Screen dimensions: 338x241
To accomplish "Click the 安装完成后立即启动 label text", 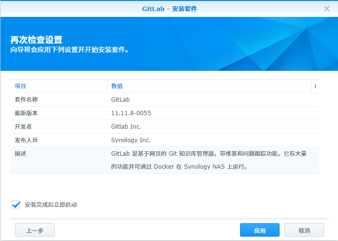I will pyautogui.click(x=51, y=205).
